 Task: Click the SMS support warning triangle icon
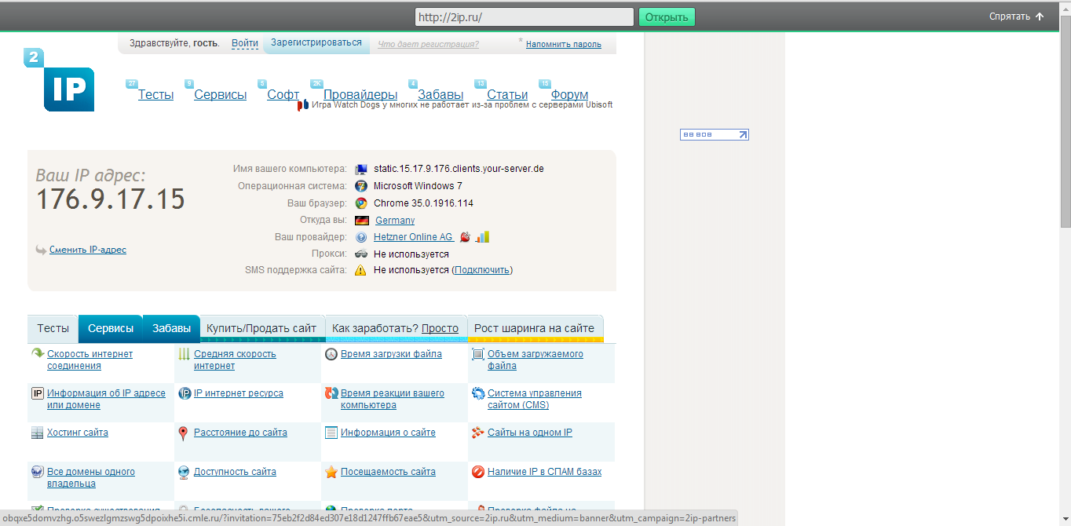[x=361, y=270]
